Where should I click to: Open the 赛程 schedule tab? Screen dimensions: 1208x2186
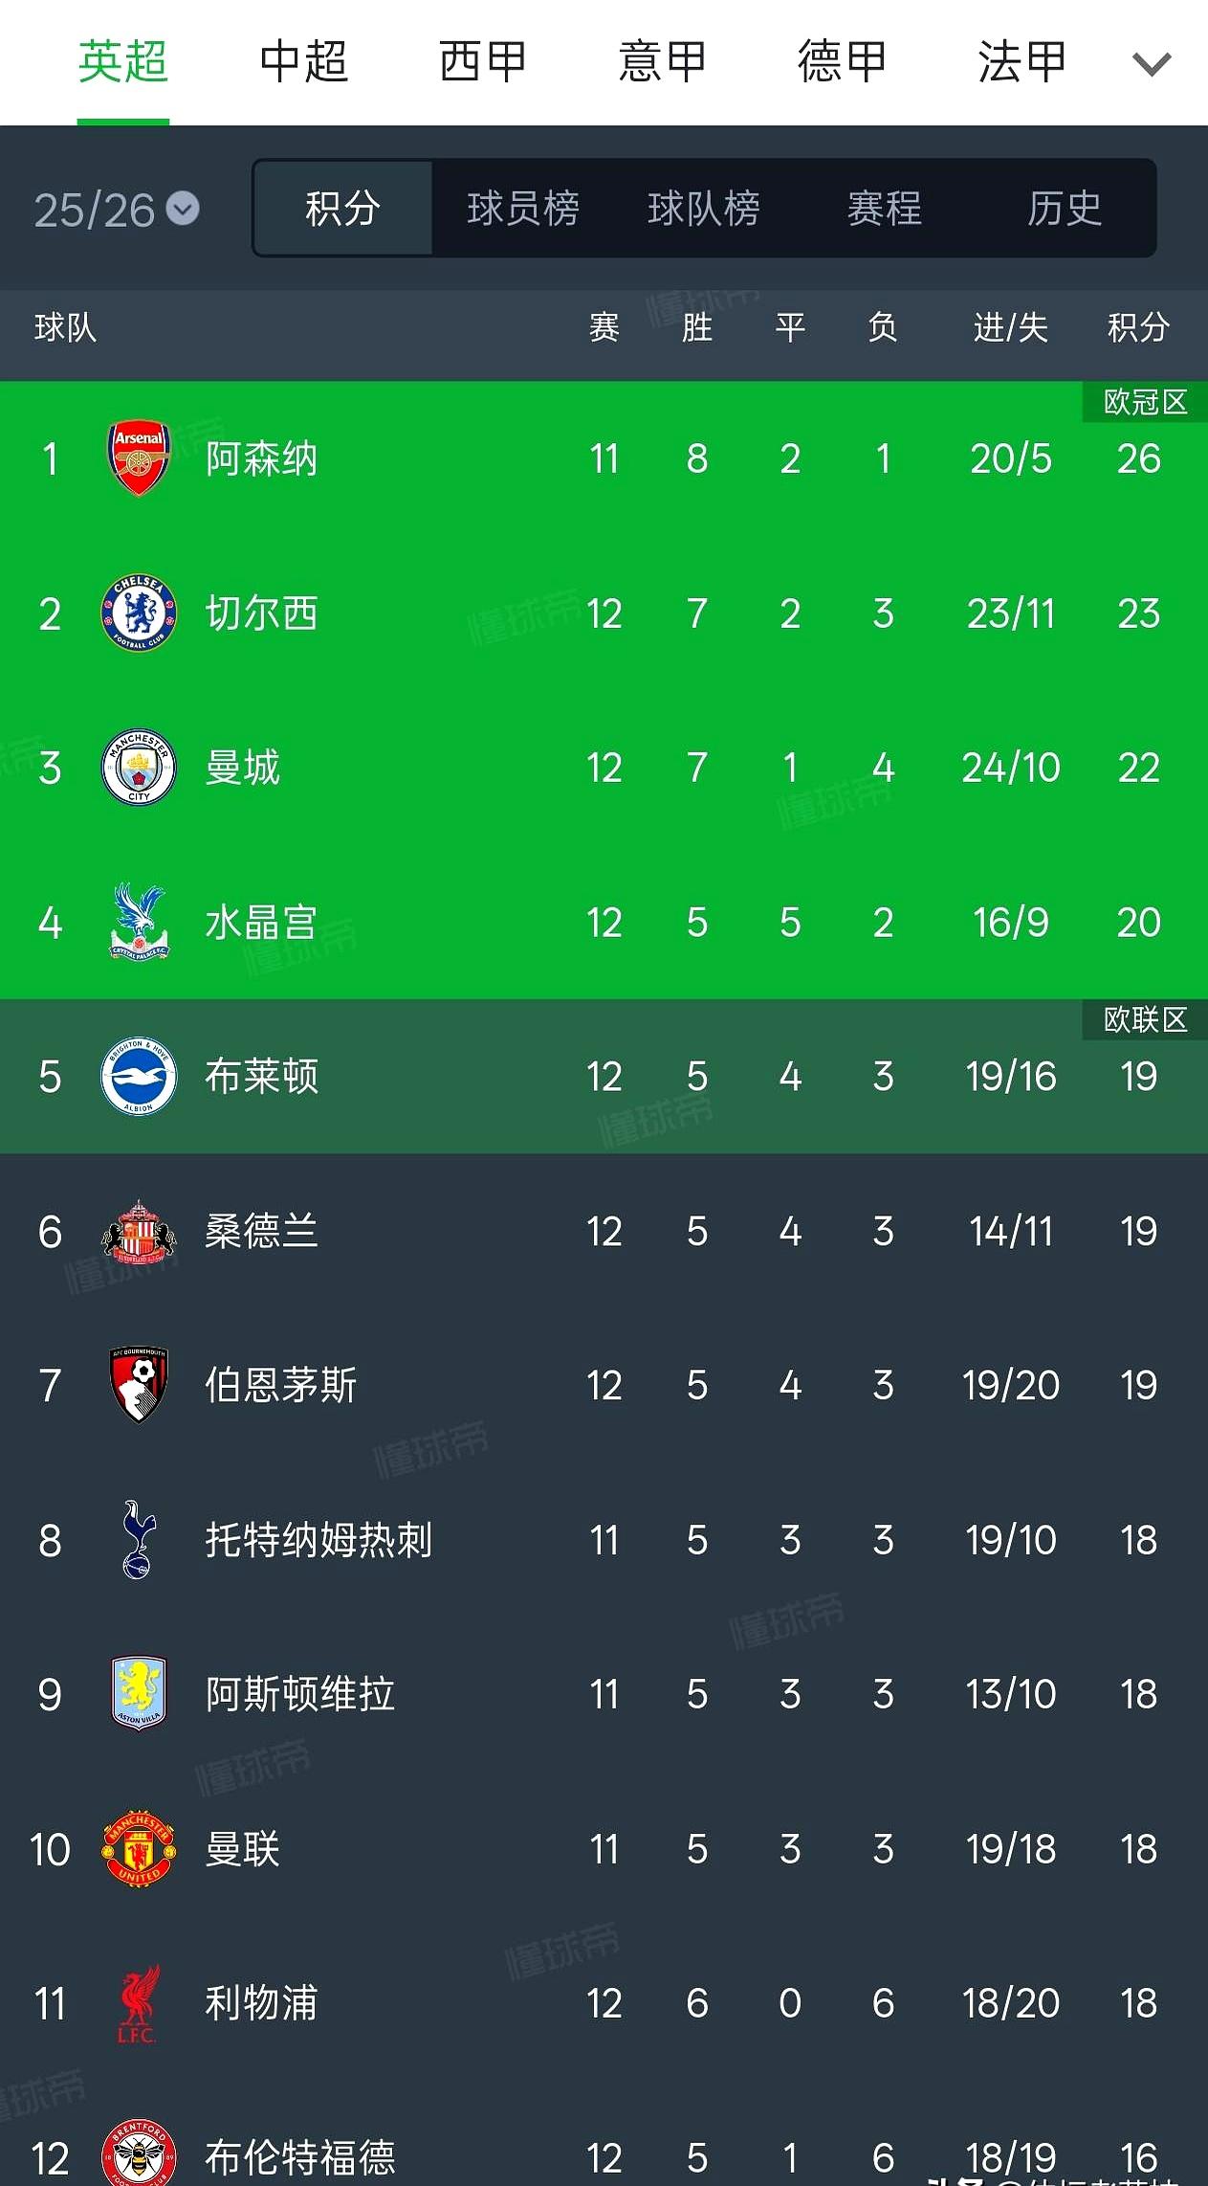pos(884,209)
